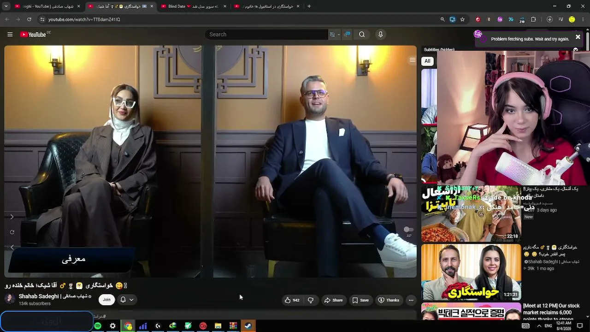Save the video to a playlist

coord(360,300)
